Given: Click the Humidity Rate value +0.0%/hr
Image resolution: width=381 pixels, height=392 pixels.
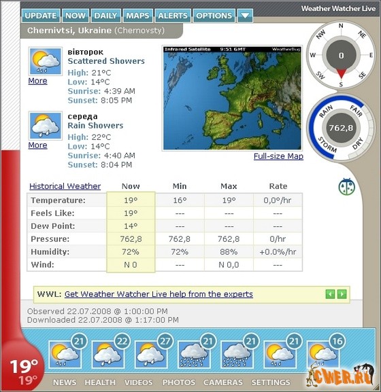Looking at the screenshot, I should tap(278, 252).
